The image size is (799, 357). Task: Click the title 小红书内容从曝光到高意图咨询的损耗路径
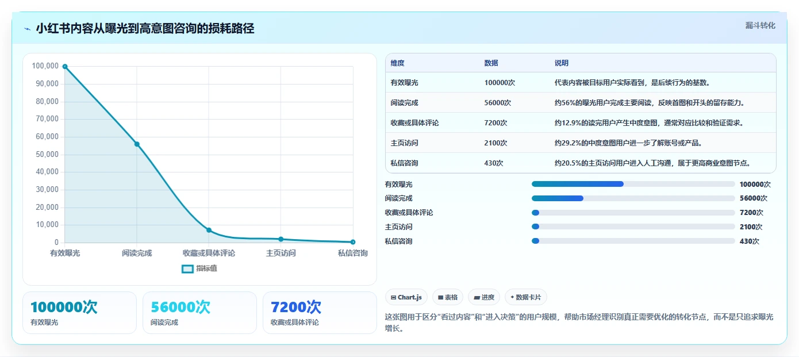[x=145, y=28]
